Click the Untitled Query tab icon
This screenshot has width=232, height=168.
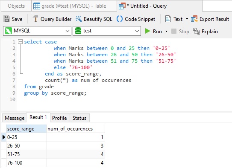coord(122,6)
